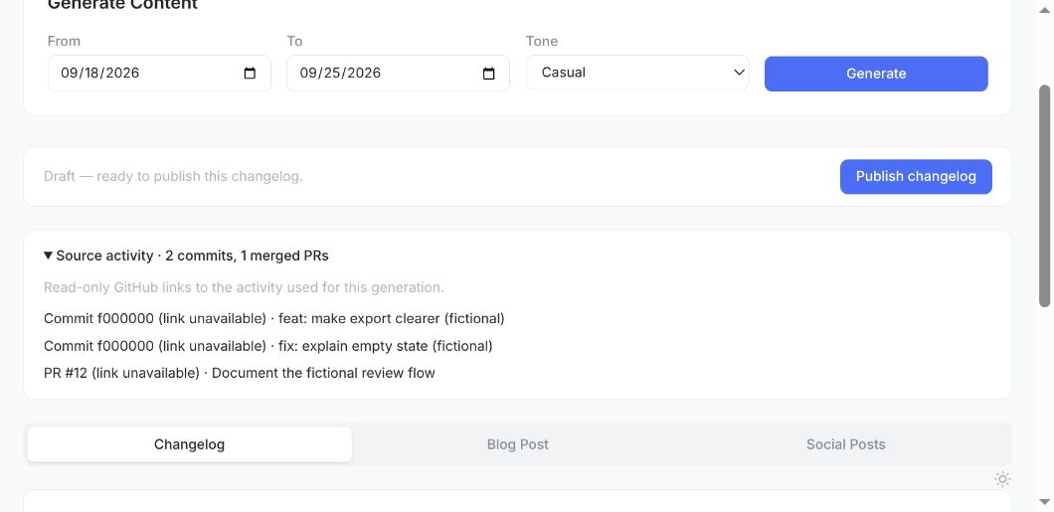Click the Generate button
Image resolution: width=1054 pixels, height=512 pixels.
pos(876,74)
